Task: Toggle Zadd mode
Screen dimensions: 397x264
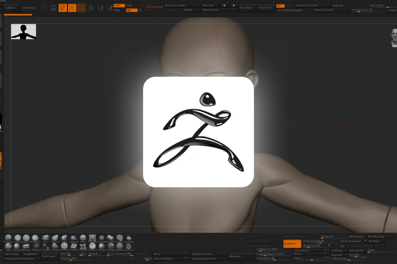Action: tap(119, 5)
